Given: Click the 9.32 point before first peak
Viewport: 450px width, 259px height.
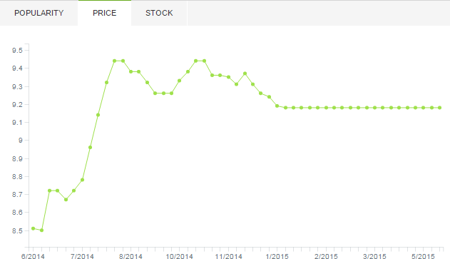Looking at the screenshot, I should click(106, 83).
